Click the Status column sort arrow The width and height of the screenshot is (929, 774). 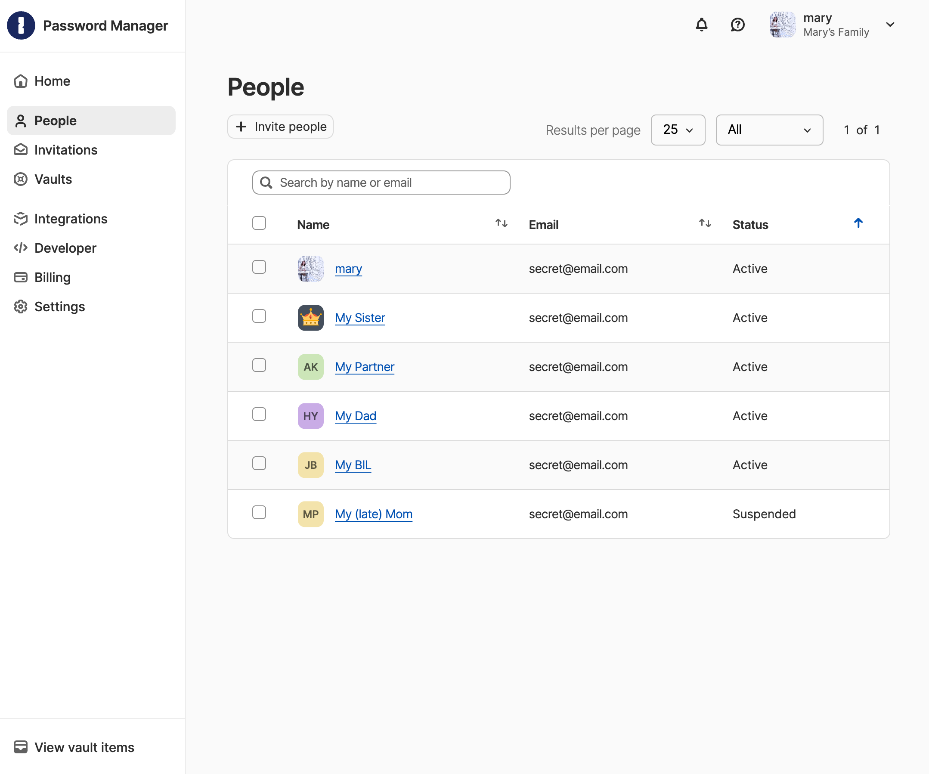[x=858, y=223]
